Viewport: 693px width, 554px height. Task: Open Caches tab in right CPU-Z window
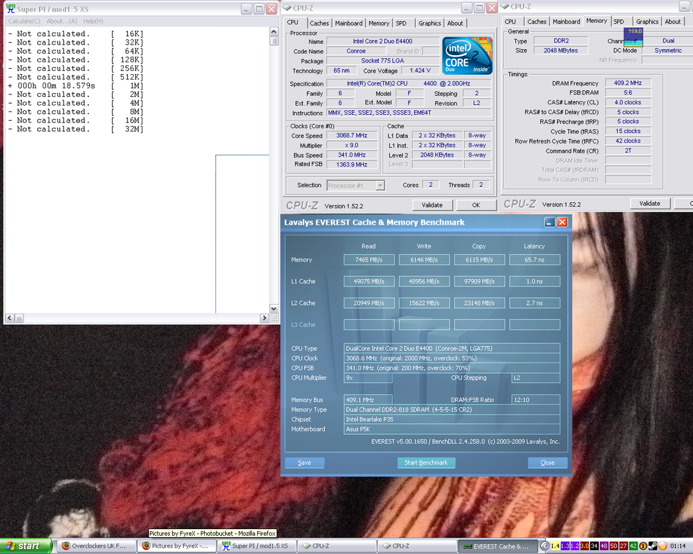537,22
